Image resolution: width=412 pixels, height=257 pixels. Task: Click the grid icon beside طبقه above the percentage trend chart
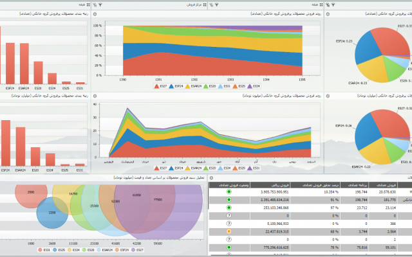[x=321, y=4]
